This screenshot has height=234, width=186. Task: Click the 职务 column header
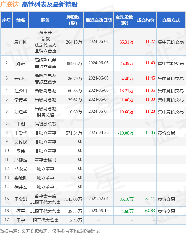pyautogui.click(x=45, y=20)
